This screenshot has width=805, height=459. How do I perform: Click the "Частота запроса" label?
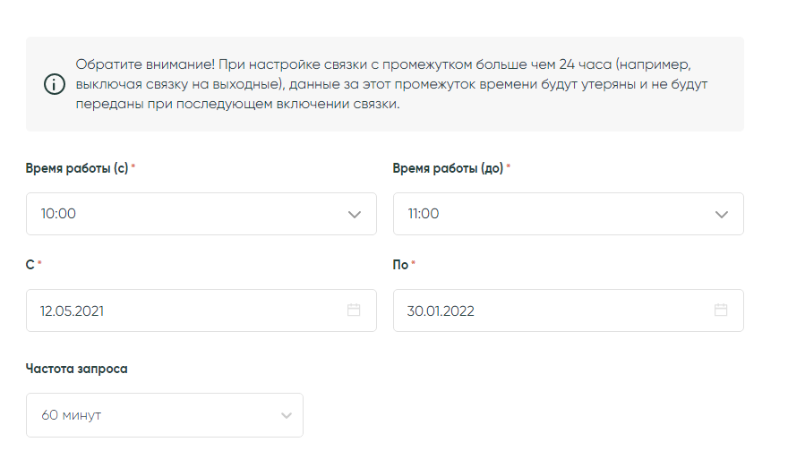pyautogui.click(x=76, y=369)
